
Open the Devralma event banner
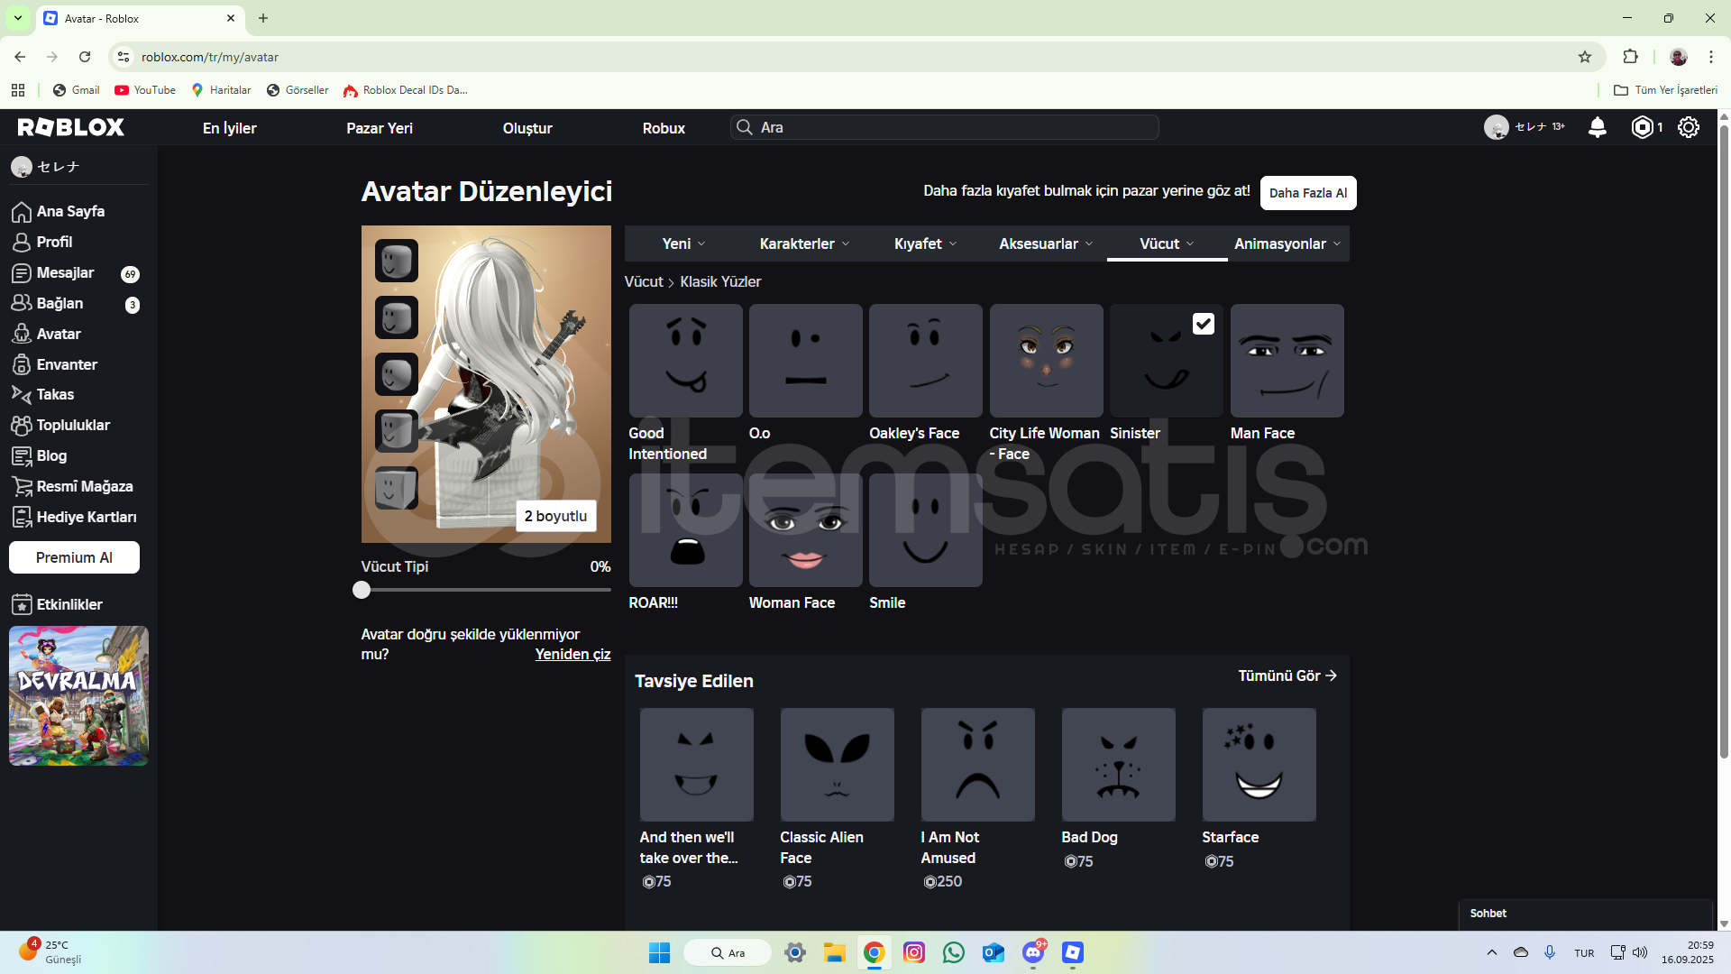click(x=78, y=695)
